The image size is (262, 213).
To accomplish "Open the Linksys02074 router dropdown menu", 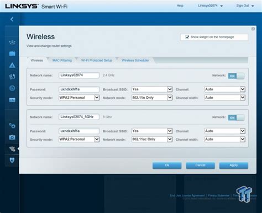I will pyautogui.click(x=210, y=6).
